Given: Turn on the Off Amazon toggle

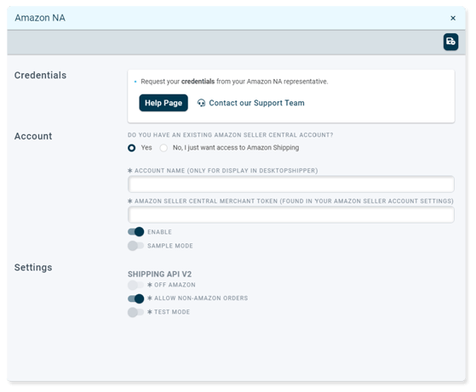Looking at the screenshot, I should tap(135, 285).
